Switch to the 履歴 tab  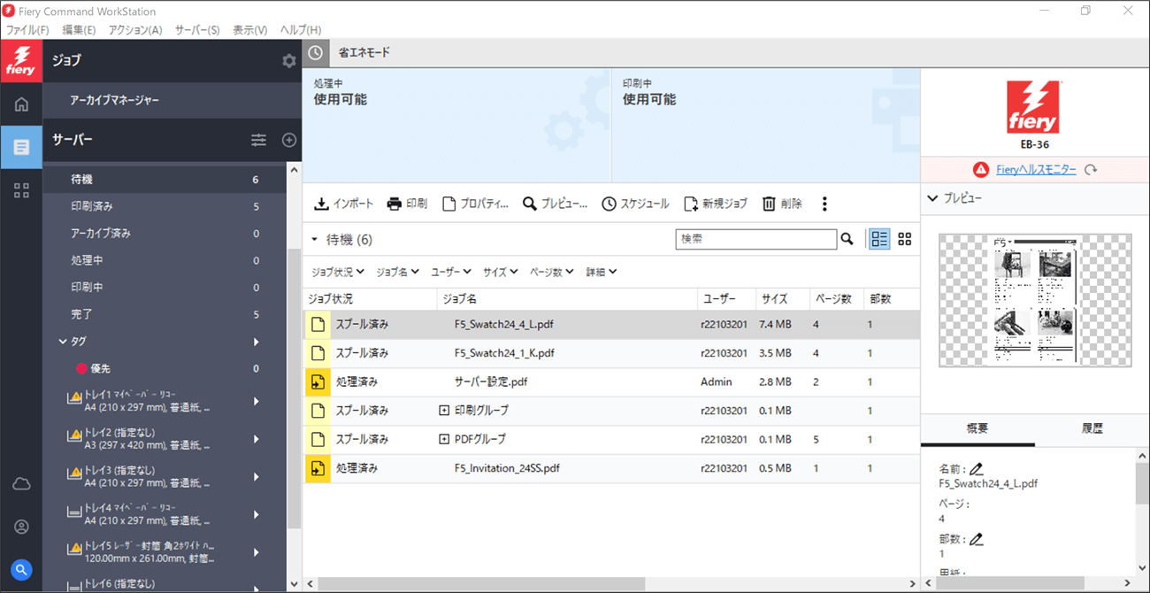pyautogui.click(x=1092, y=428)
